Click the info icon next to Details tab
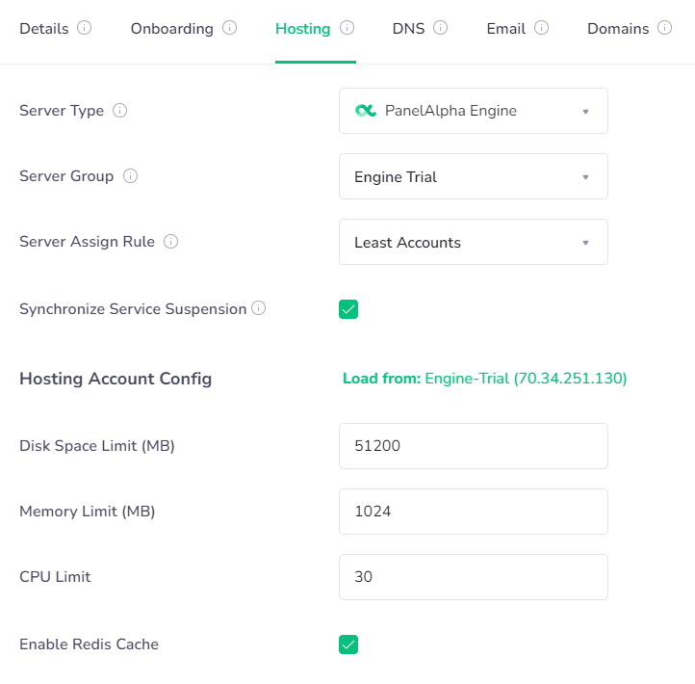 pos(84,28)
